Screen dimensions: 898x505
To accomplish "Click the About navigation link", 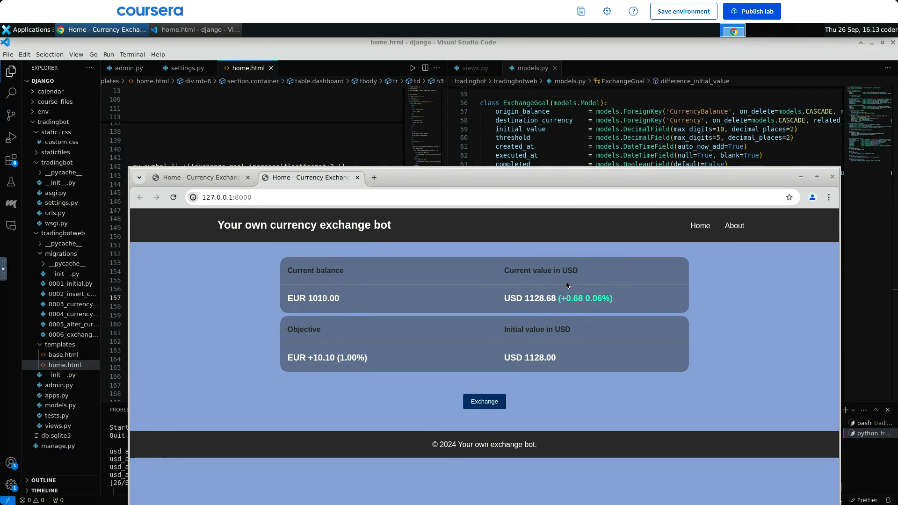I will click(734, 225).
